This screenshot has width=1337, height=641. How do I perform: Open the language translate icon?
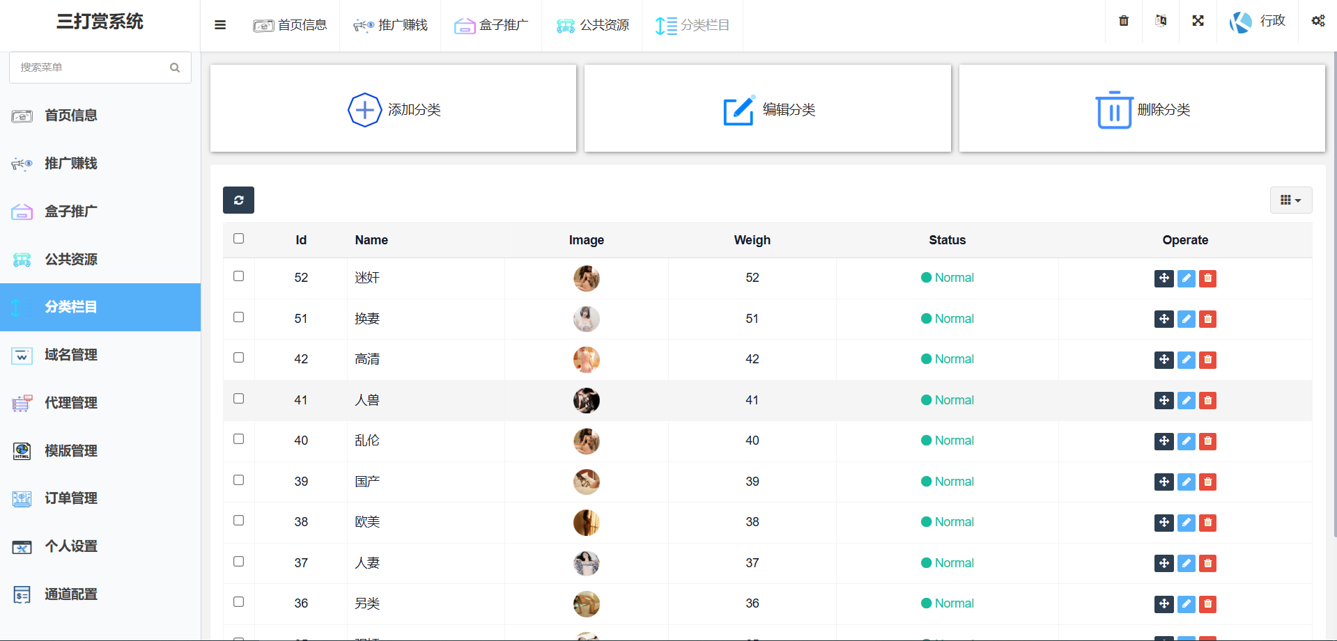click(1161, 21)
